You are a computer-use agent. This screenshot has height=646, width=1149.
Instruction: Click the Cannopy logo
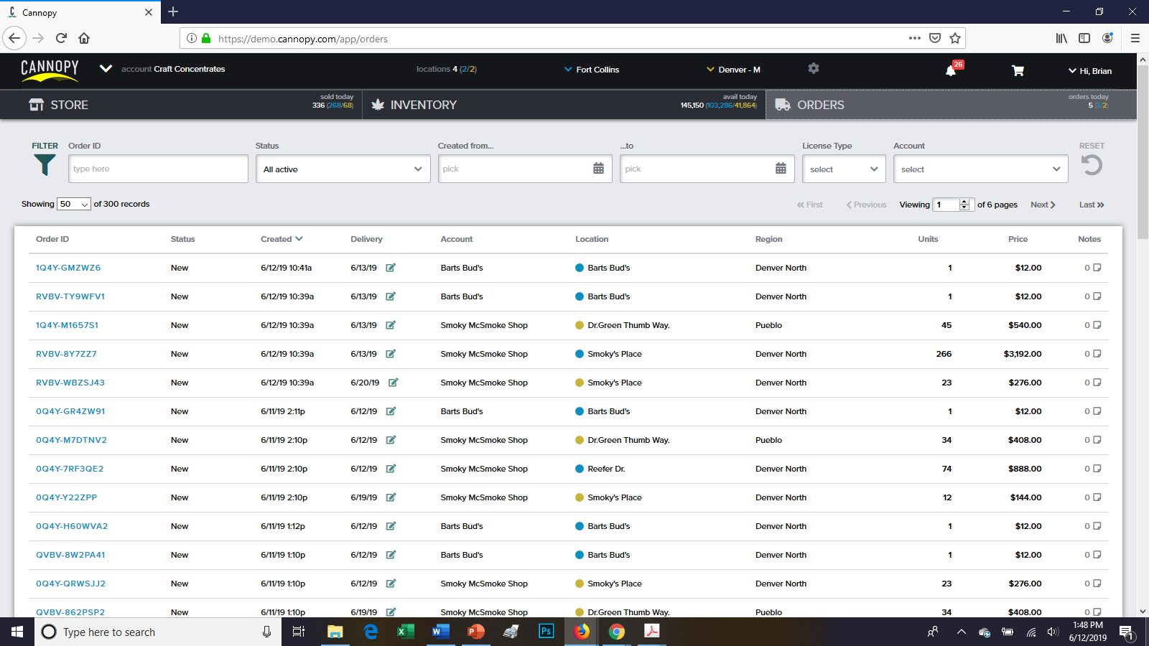click(50, 69)
